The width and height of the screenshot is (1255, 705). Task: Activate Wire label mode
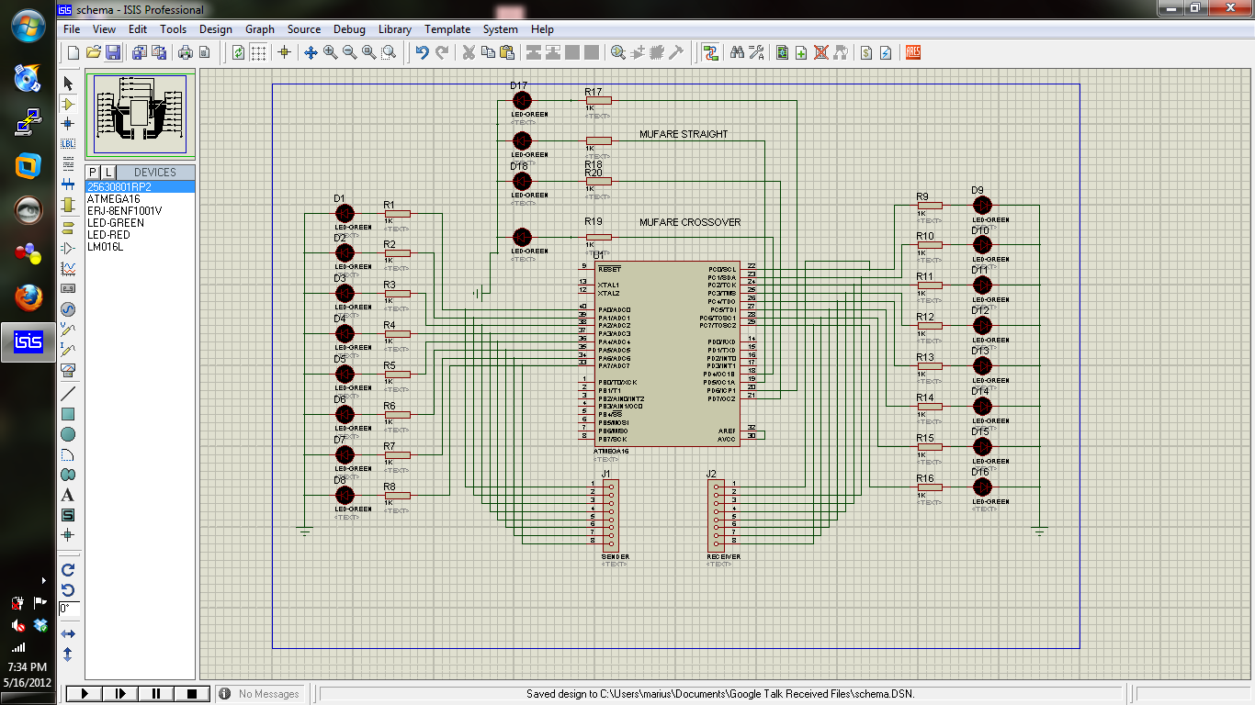pos(68,143)
